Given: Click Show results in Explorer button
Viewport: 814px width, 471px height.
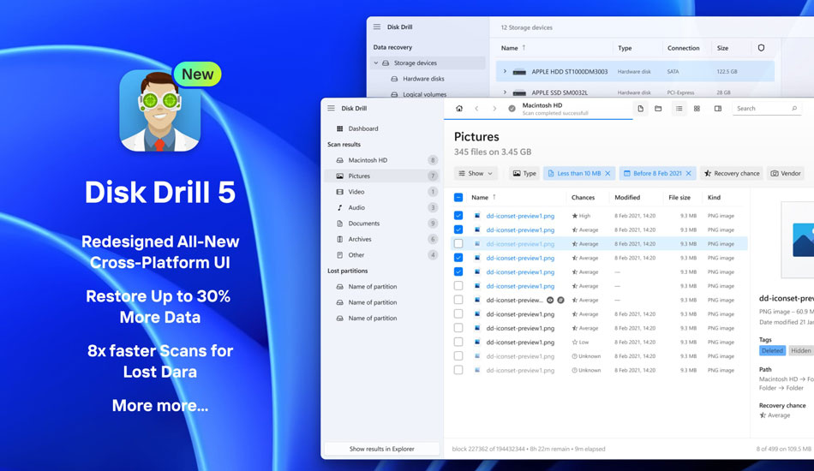Looking at the screenshot, I should 381,449.
